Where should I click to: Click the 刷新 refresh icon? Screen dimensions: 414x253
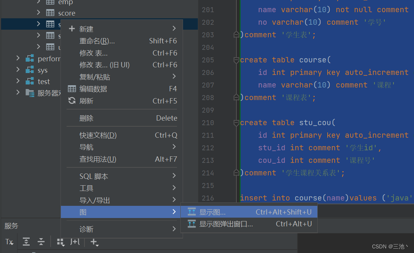point(72,100)
